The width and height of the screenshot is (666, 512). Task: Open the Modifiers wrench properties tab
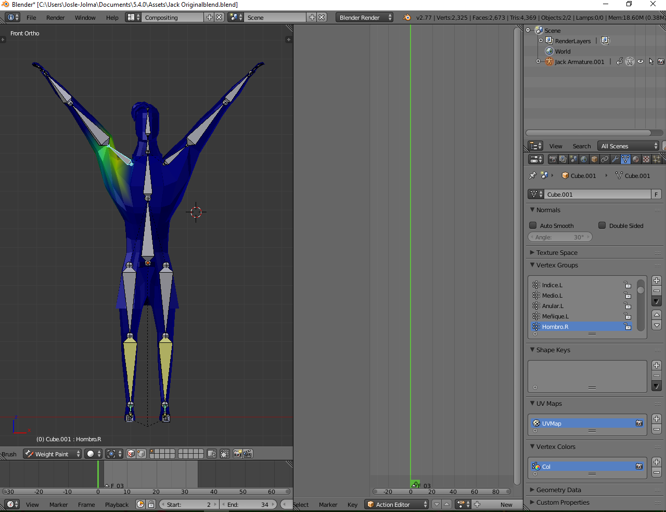615,159
